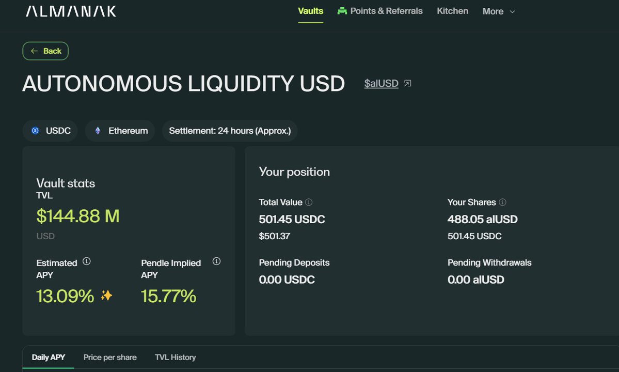
Task: Select the Daily APY tab
Action: [49, 357]
